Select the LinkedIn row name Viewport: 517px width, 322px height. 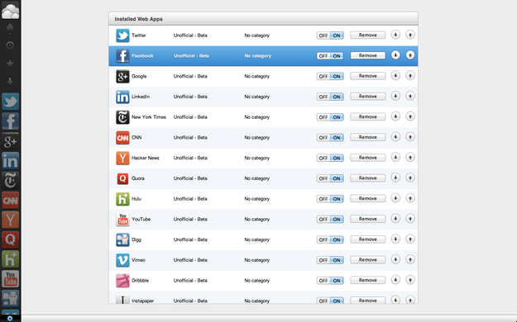pos(141,97)
